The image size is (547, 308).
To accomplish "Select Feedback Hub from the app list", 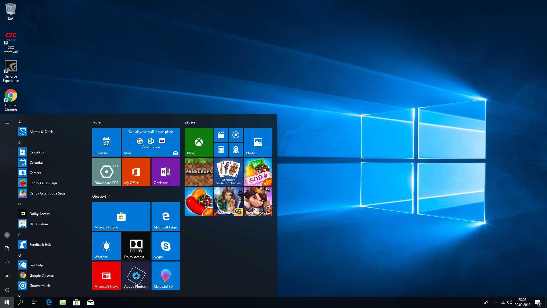I will pos(40,245).
